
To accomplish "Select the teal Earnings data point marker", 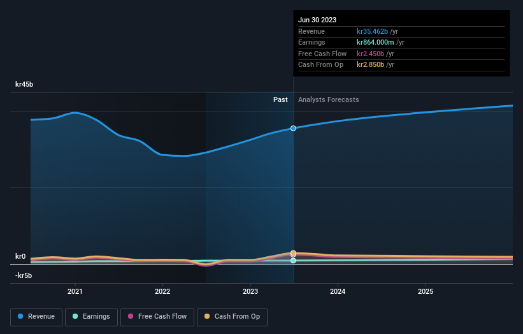I will click(293, 261).
